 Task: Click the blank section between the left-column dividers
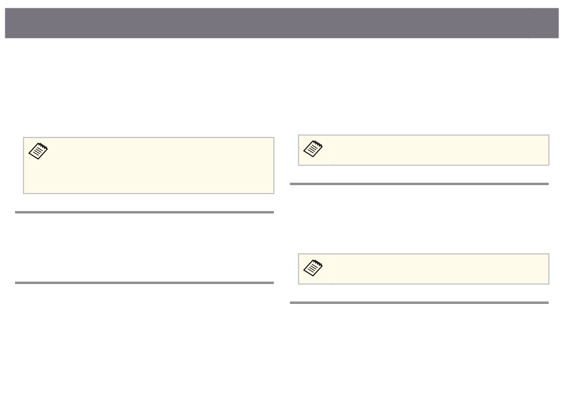tap(144, 247)
